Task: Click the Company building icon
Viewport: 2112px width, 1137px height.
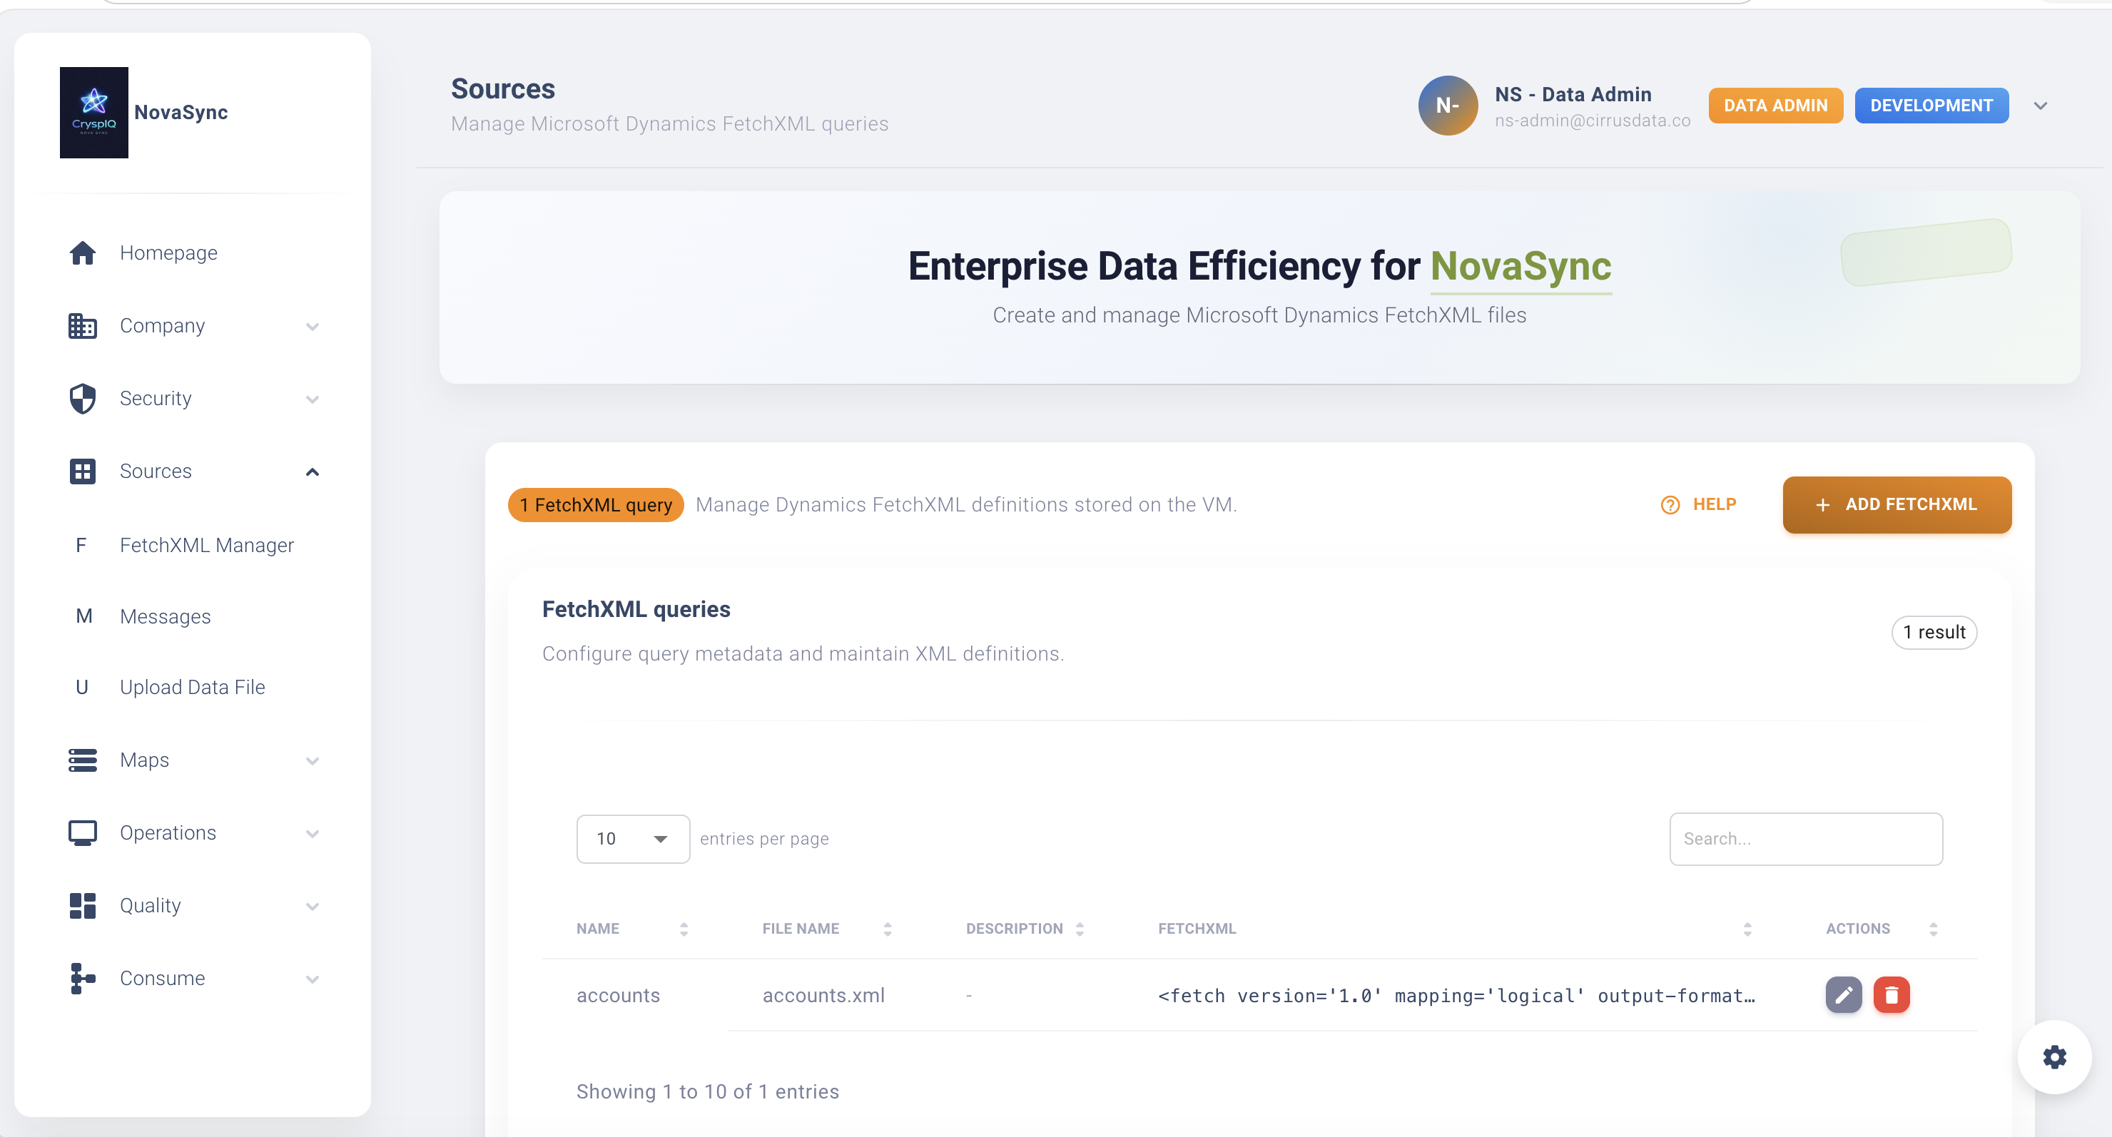Action: click(x=82, y=325)
